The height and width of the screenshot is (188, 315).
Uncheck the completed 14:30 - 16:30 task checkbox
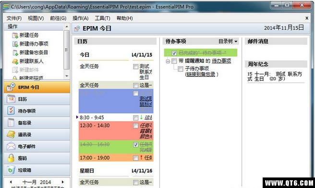click(135, 144)
